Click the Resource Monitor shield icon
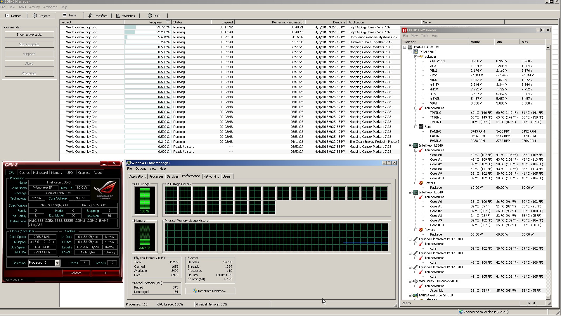Image resolution: width=561 pixels, height=316 pixels. [x=195, y=291]
